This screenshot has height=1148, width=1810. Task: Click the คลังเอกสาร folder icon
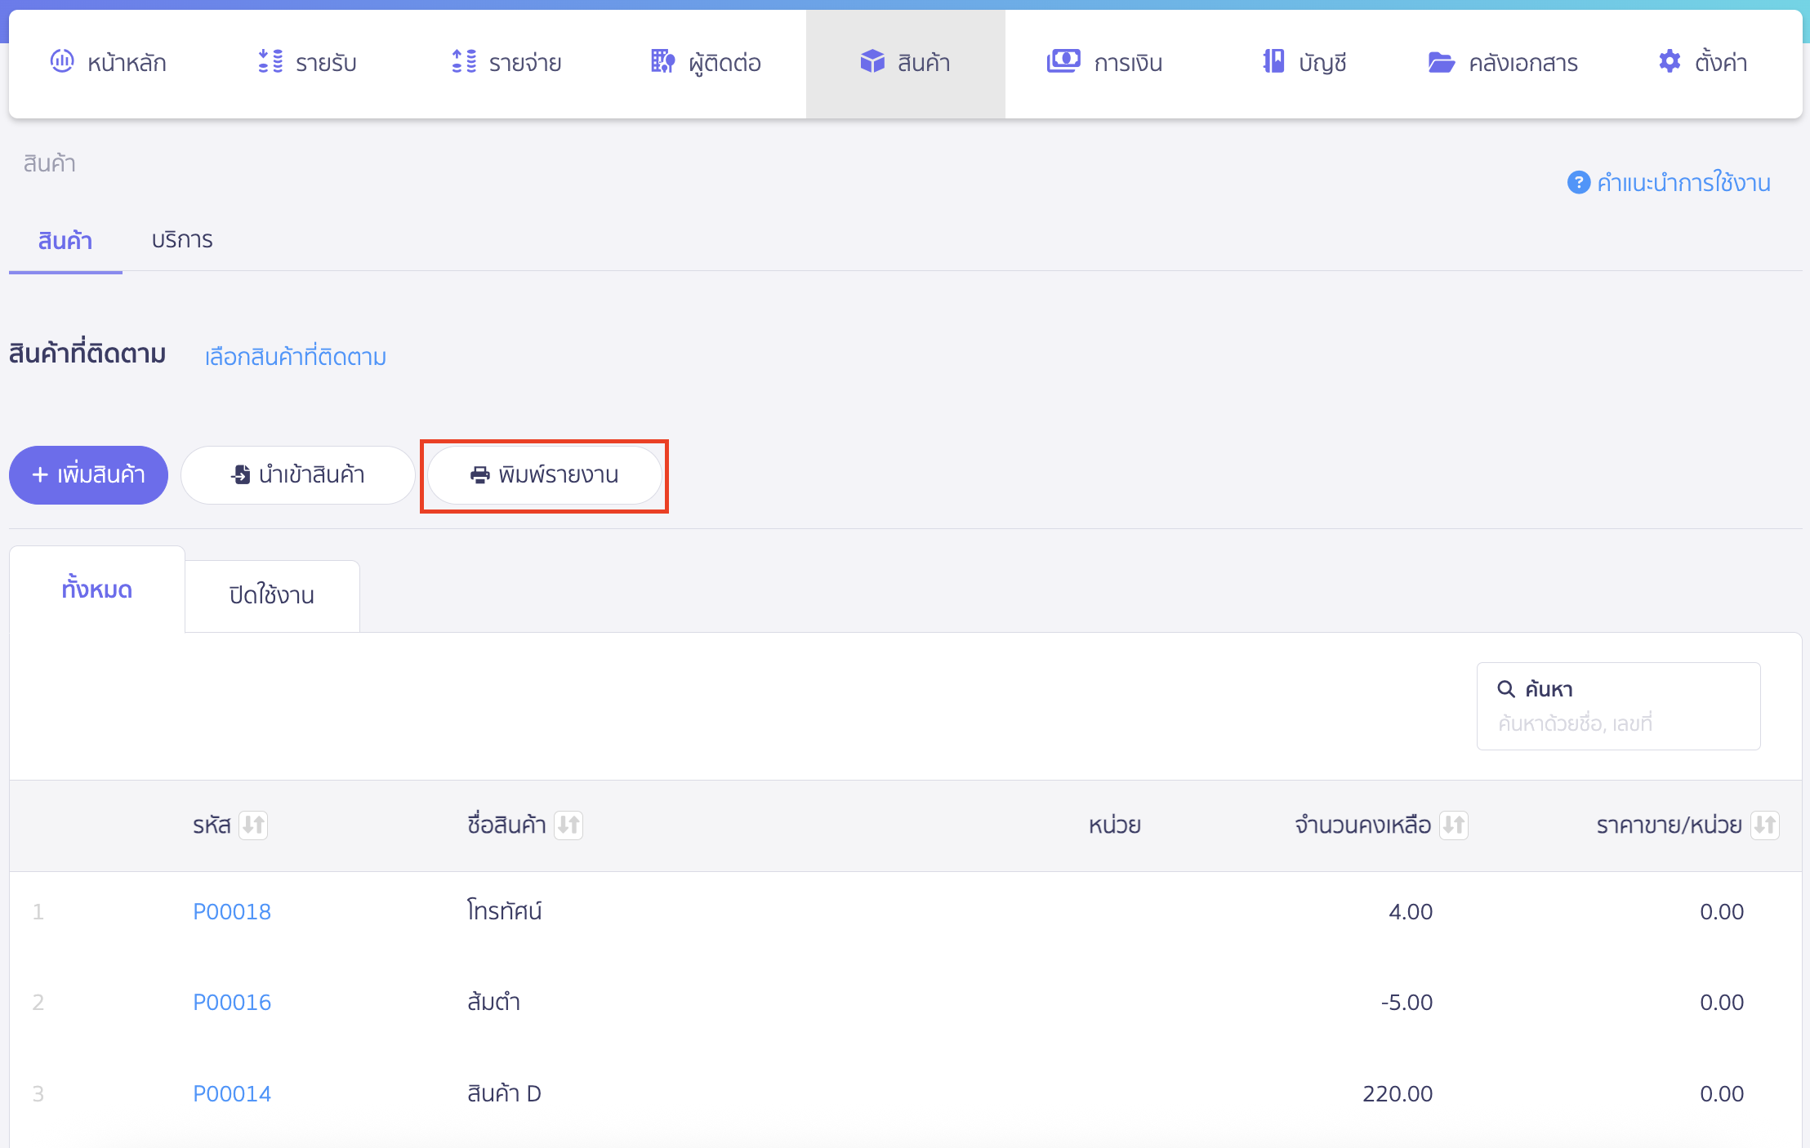click(1441, 62)
